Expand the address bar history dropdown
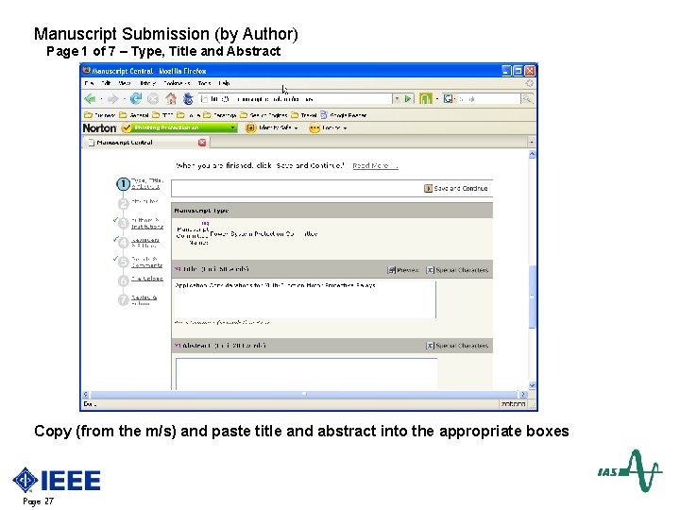 [x=397, y=99]
